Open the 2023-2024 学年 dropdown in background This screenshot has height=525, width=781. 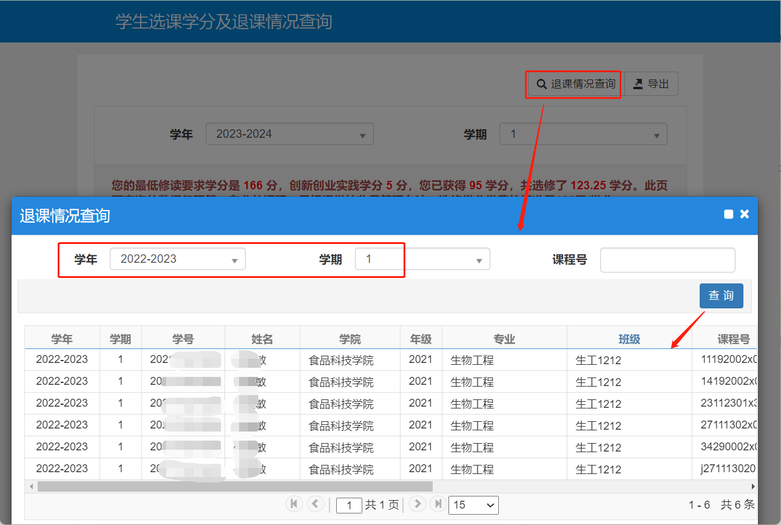(289, 134)
